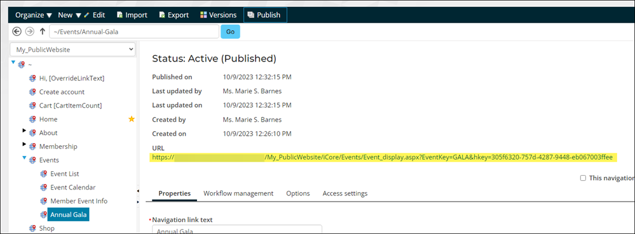
Task: Open the Organize dropdown menu
Action: coord(34,15)
